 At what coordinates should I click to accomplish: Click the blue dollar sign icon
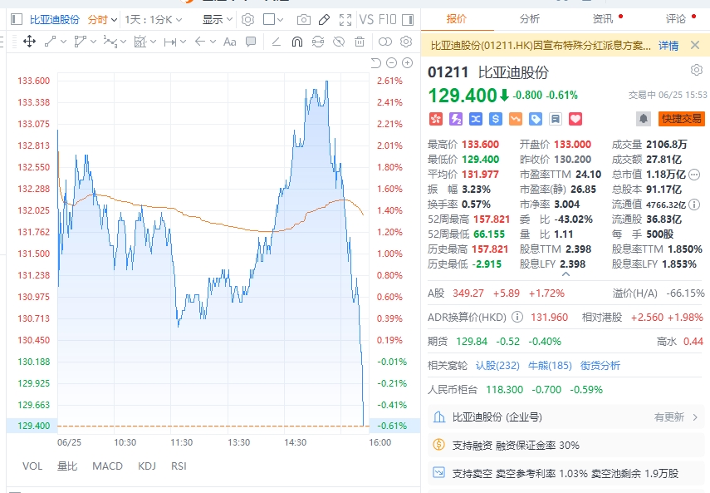coord(496,119)
